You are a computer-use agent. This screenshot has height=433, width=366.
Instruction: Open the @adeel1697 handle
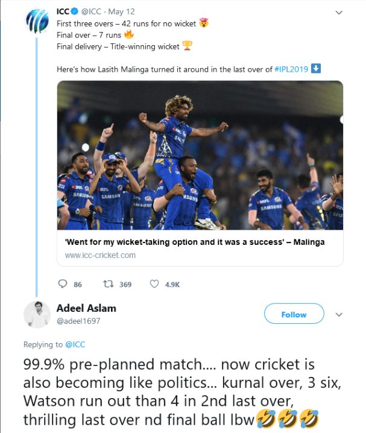78,321
